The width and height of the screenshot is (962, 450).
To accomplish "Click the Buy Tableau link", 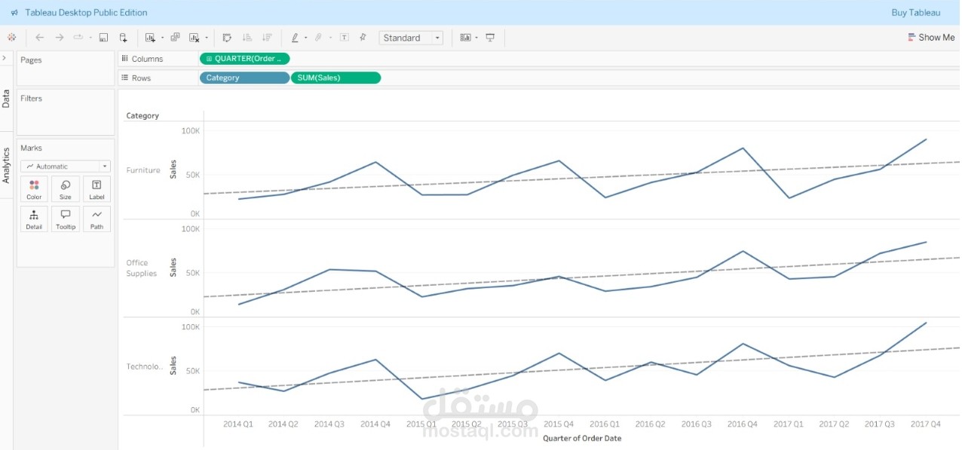I will (915, 12).
